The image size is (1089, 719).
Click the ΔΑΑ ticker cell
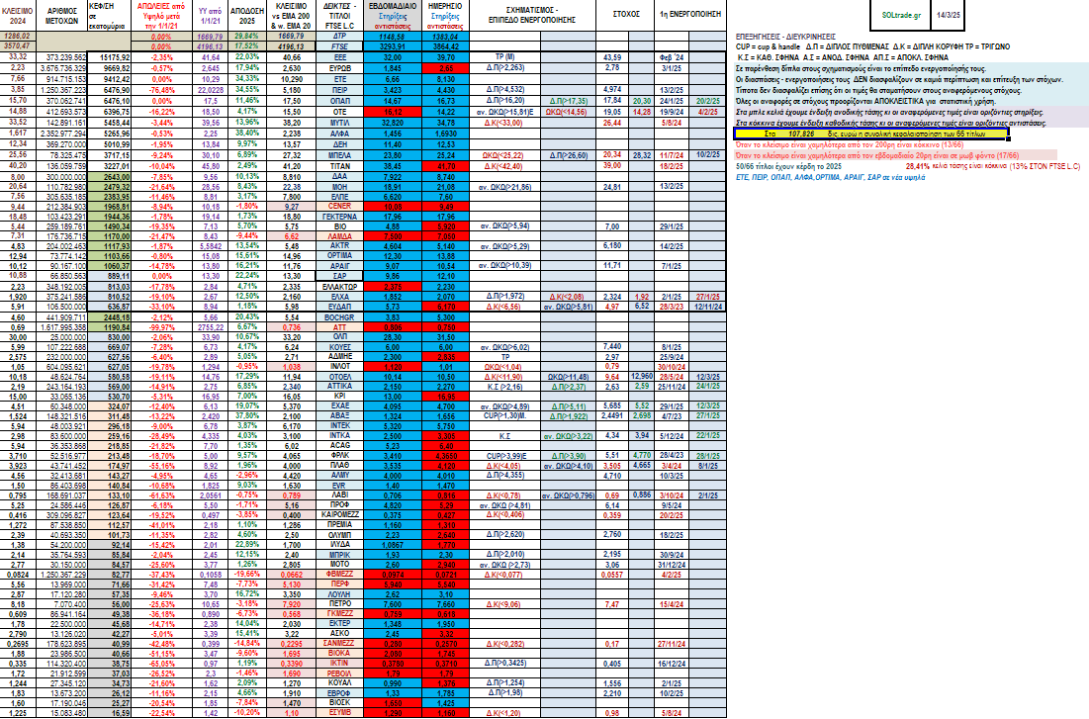(340, 177)
